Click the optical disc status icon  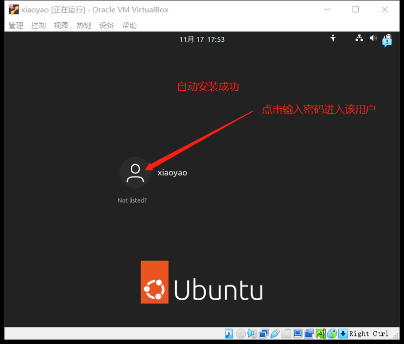241,333
